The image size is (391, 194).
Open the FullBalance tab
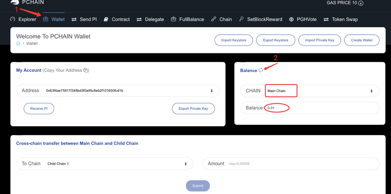[x=187, y=19]
